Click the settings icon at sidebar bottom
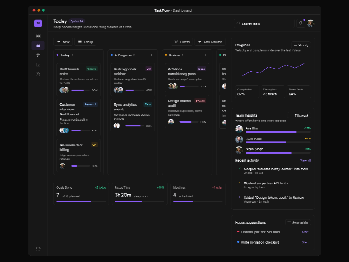 click(x=38, y=248)
